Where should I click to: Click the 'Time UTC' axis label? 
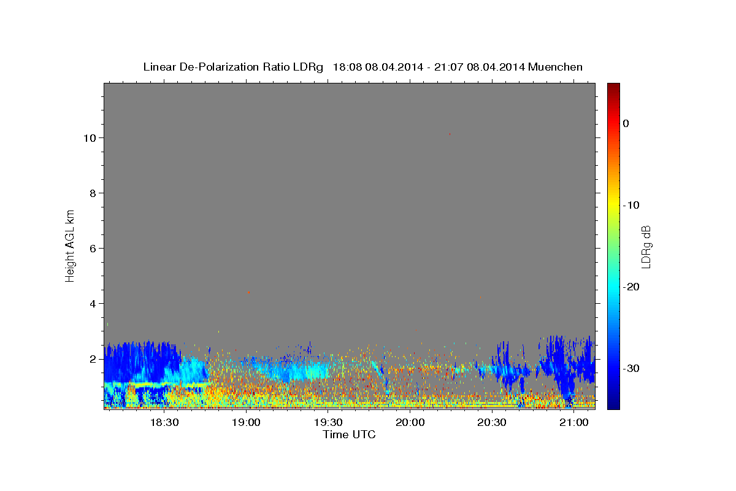point(349,435)
